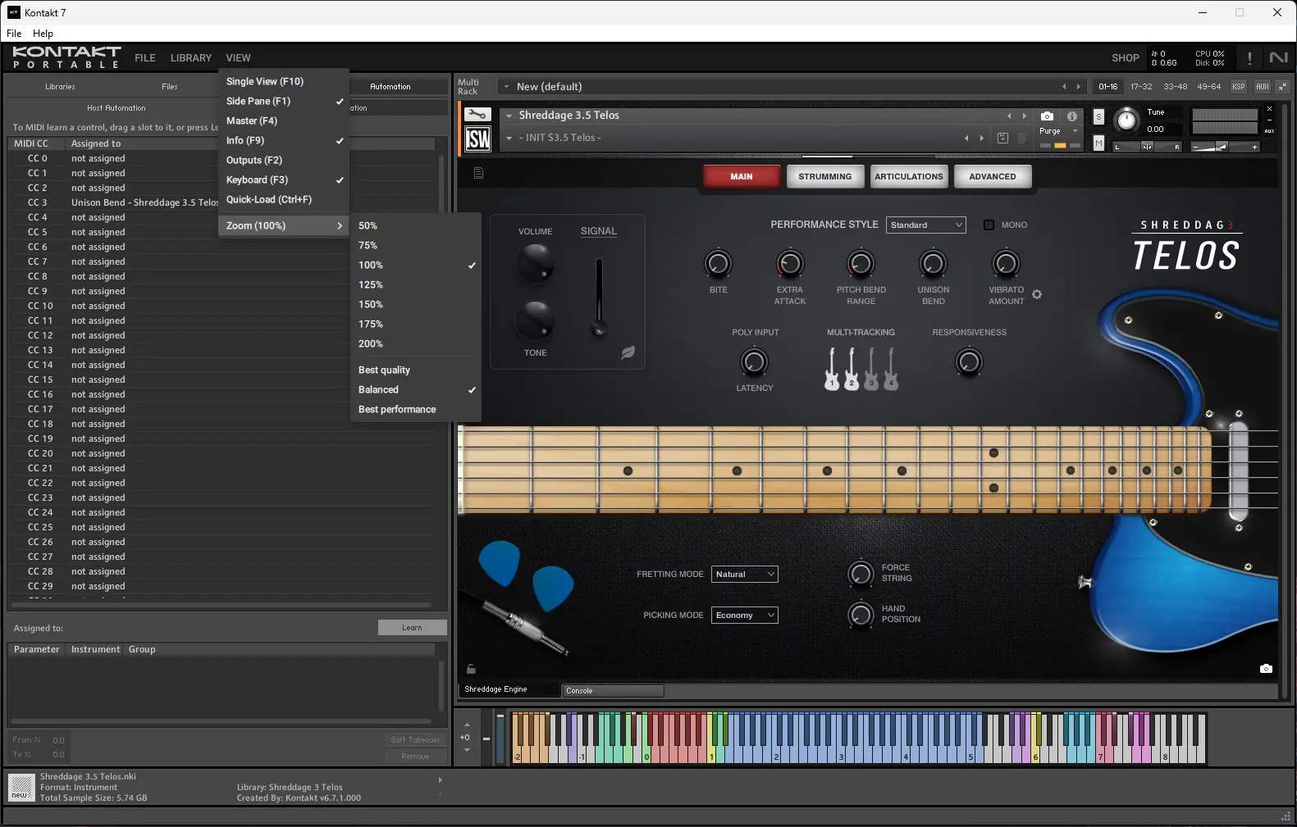This screenshot has width=1297, height=827.
Task: Expand the New (default) multi dropdown arrow
Action: point(506,87)
